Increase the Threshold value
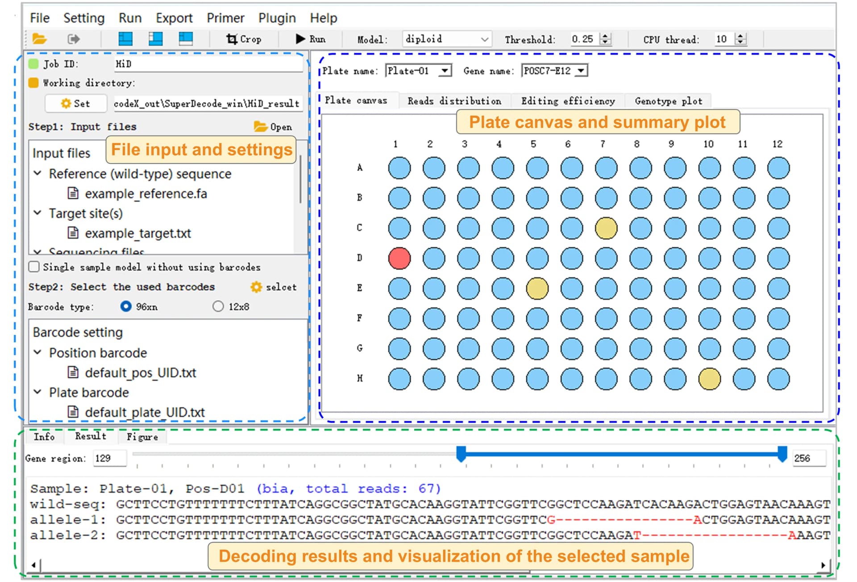The width and height of the screenshot is (857, 582). tap(605, 36)
